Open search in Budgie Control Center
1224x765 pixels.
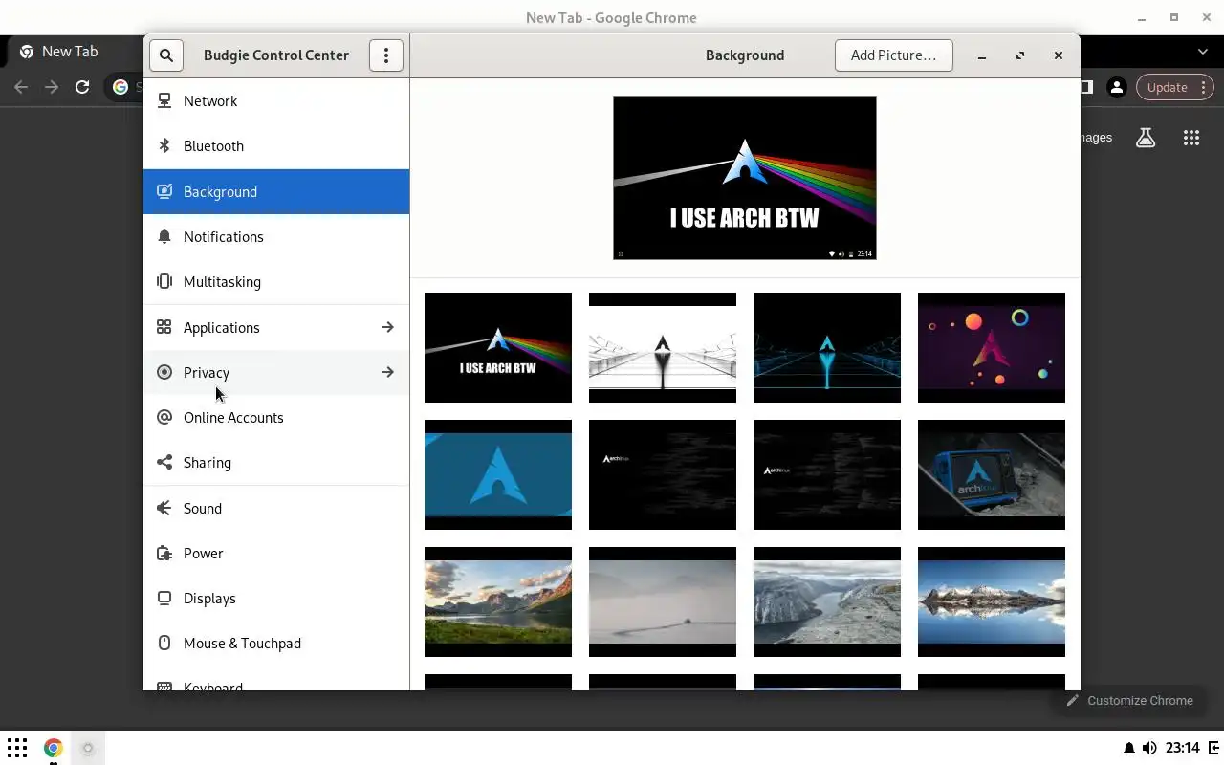[166, 55]
